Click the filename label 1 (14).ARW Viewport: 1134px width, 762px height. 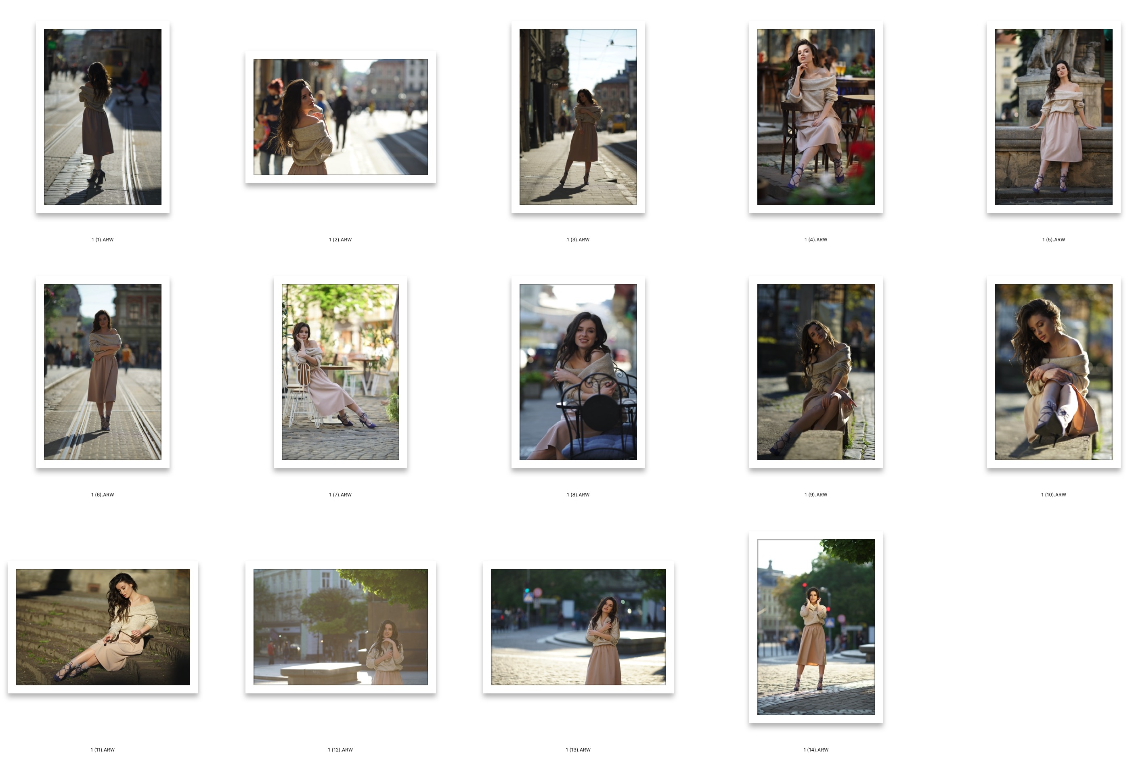click(815, 750)
